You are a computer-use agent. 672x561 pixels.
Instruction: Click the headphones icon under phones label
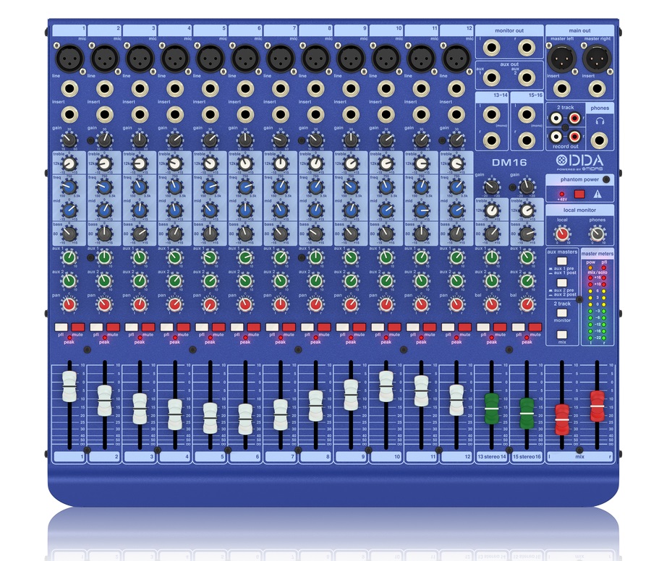(x=600, y=121)
